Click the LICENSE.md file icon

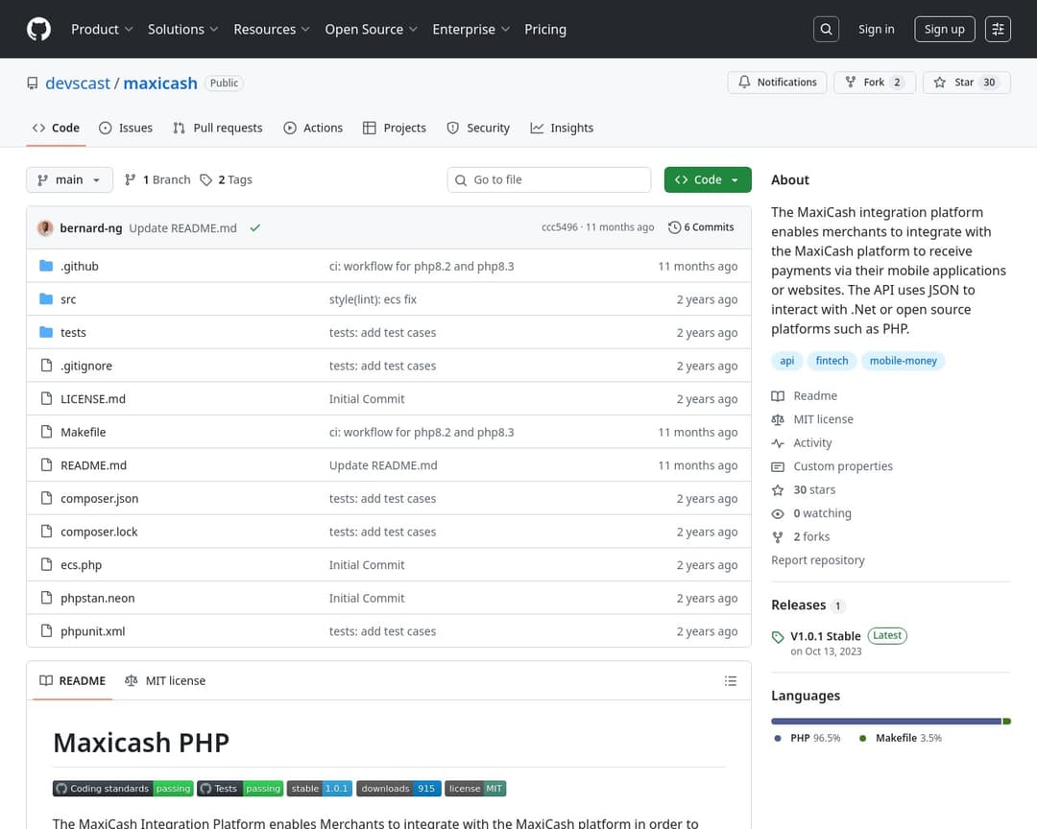(x=46, y=398)
